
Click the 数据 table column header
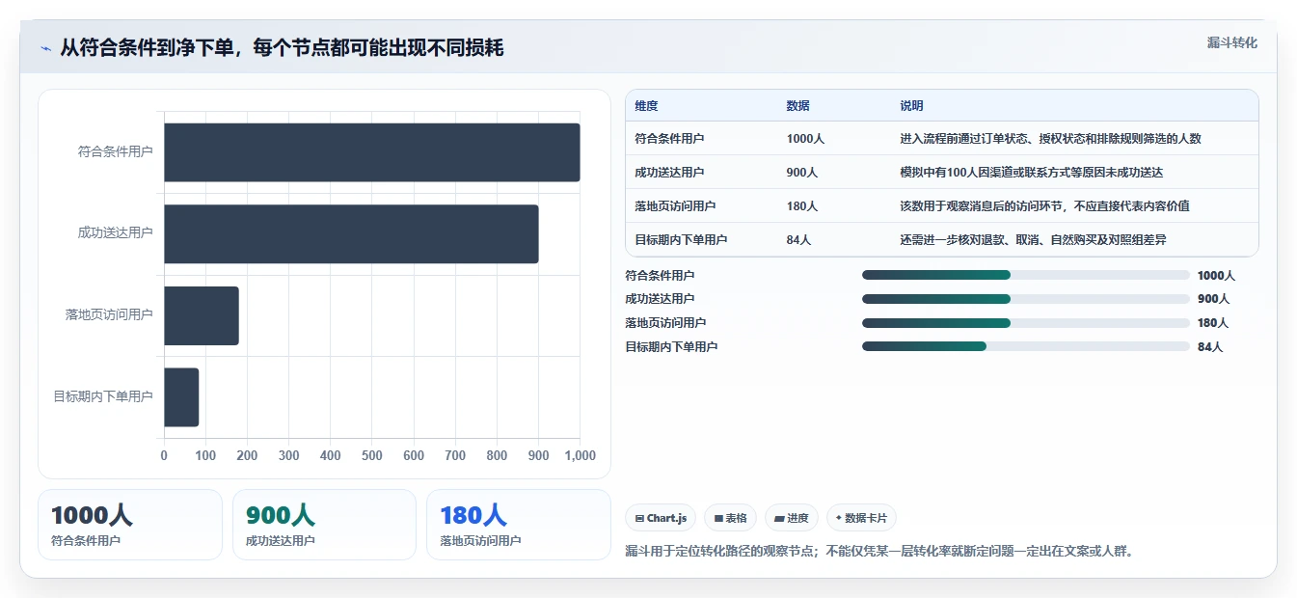pyautogui.click(x=798, y=106)
